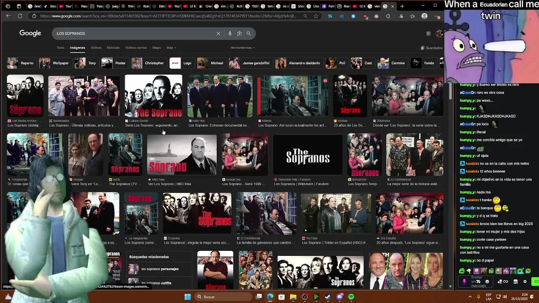539x303 pixels.
Task: Open the 7TV extension icon in toolbar
Action: 330,16
